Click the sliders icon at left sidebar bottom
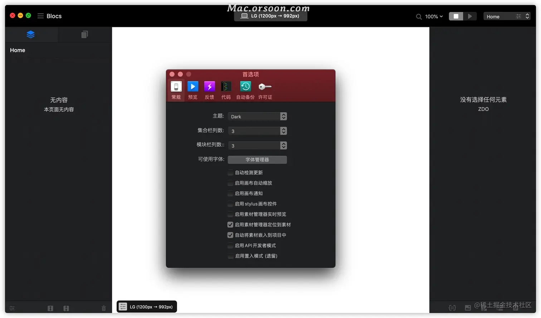 pos(12,308)
